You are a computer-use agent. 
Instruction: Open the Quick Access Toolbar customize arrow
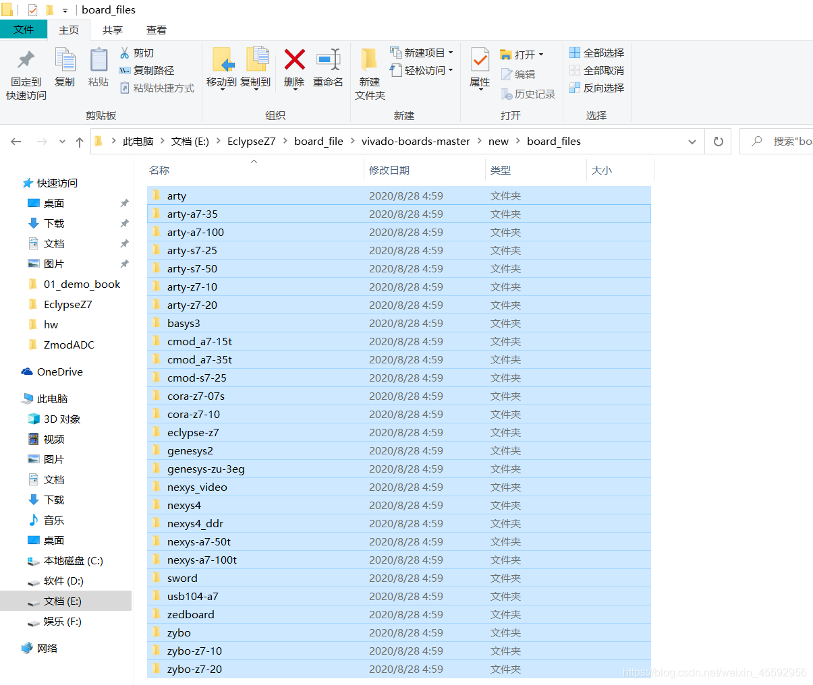coord(65,10)
